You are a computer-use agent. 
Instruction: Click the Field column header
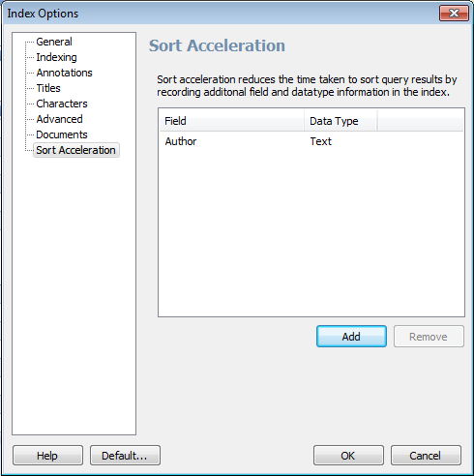click(x=231, y=121)
